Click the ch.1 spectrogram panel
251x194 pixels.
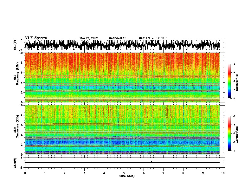tap(122, 77)
